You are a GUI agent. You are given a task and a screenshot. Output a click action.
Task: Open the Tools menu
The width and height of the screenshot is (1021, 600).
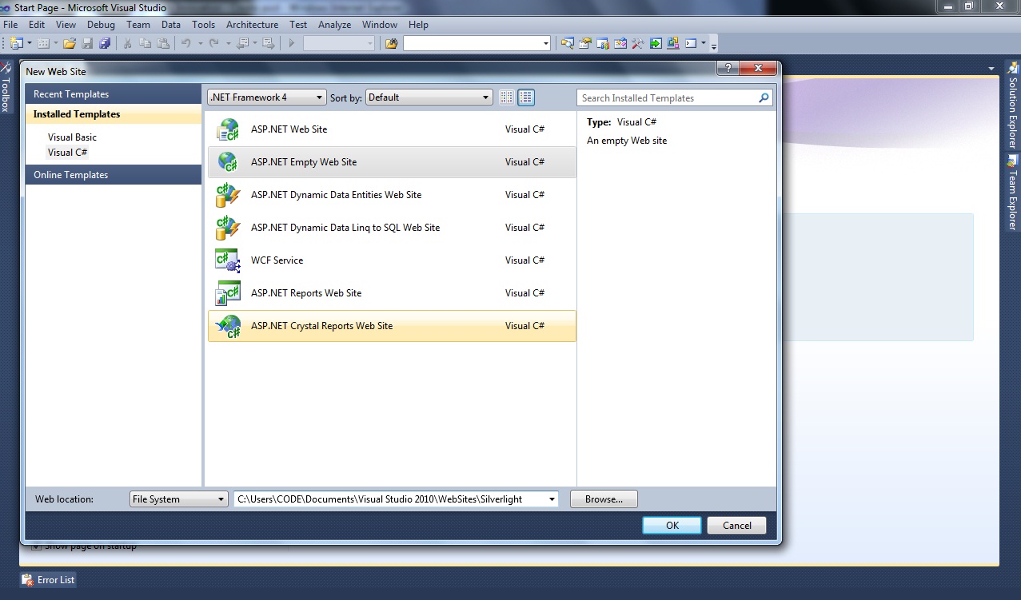(204, 25)
